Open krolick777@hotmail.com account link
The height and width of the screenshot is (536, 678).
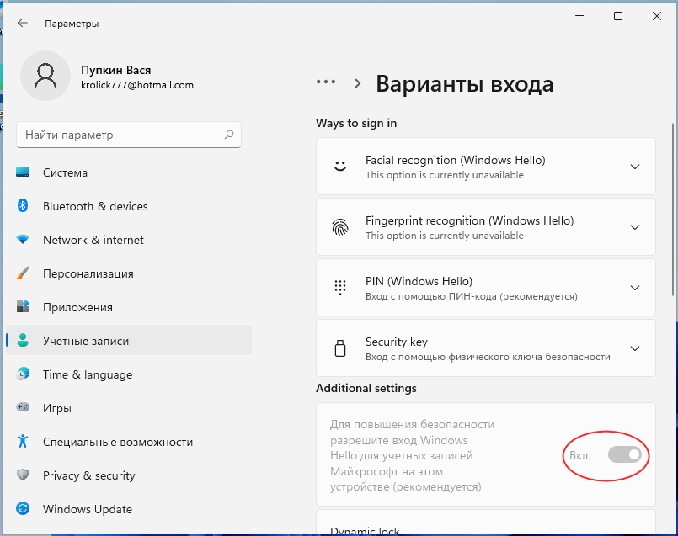(137, 85)
